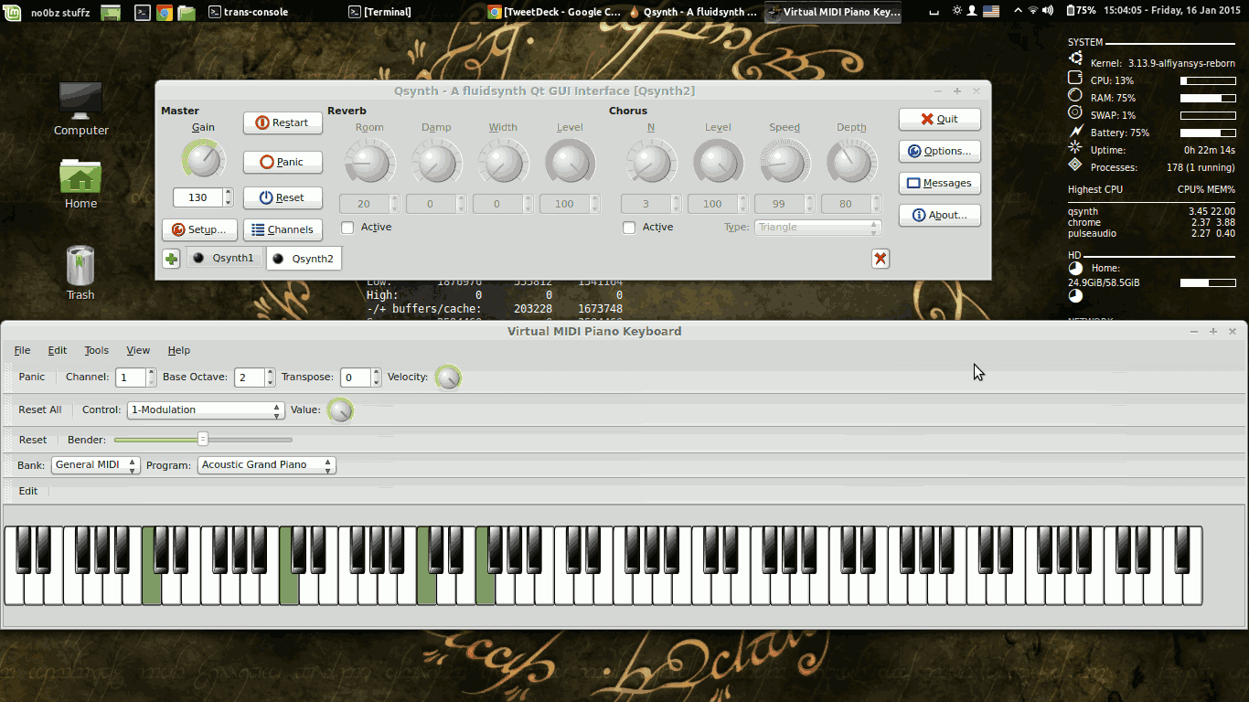
Task: View the Qsynth Messages log
Action: 939,183
